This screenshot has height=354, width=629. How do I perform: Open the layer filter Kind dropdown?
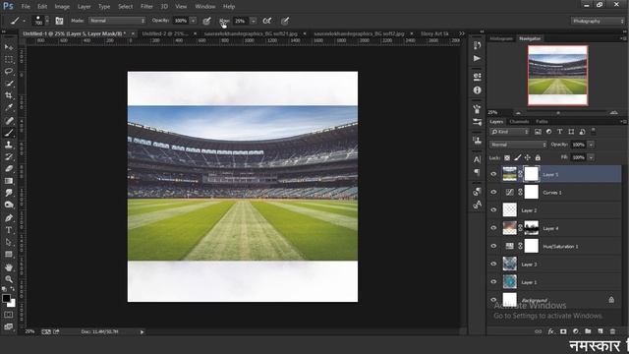click(510, 132)
